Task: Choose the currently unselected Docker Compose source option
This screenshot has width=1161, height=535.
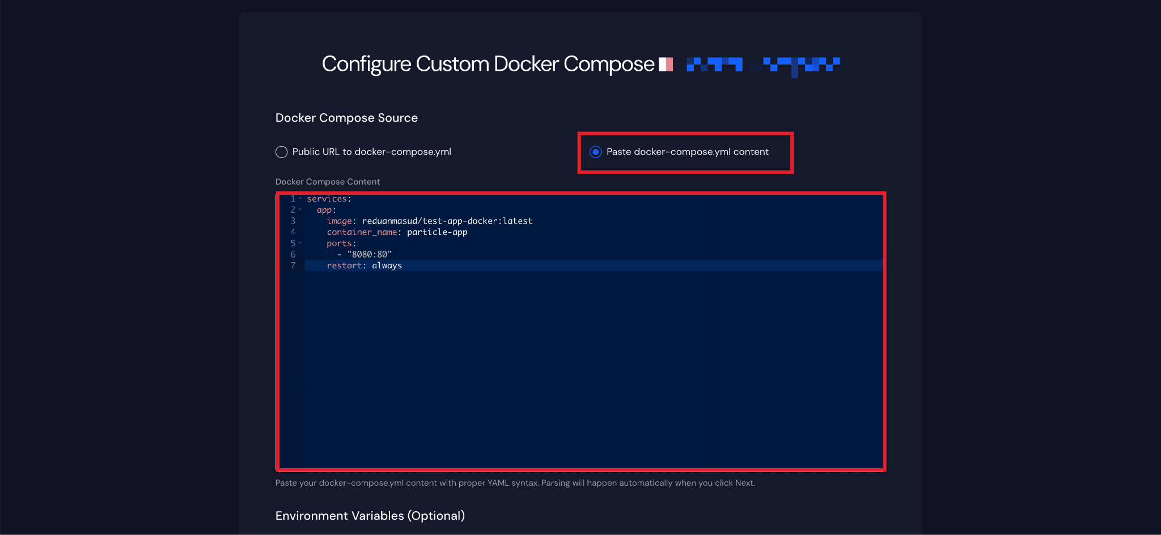Action: [282, 152]
